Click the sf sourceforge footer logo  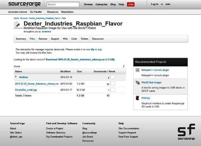(186, 132)
